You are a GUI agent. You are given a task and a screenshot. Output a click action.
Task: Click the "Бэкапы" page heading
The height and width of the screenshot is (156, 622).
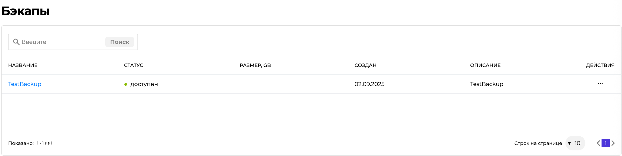[x=25, y=11]
